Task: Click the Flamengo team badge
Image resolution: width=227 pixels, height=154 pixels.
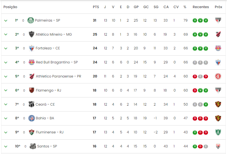Action: coord(31,90)
